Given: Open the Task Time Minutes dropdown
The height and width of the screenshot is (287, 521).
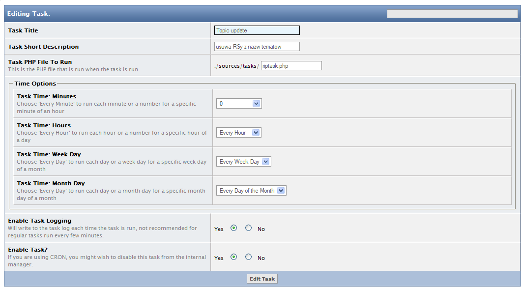Looking at the screenshot, I should click(x=239, y=104).
